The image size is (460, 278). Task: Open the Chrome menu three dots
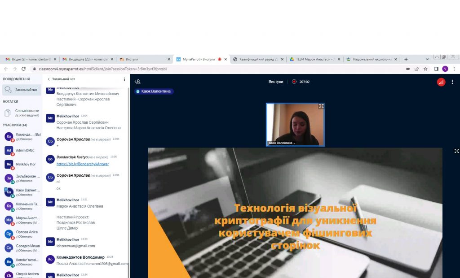click(453, 69)
